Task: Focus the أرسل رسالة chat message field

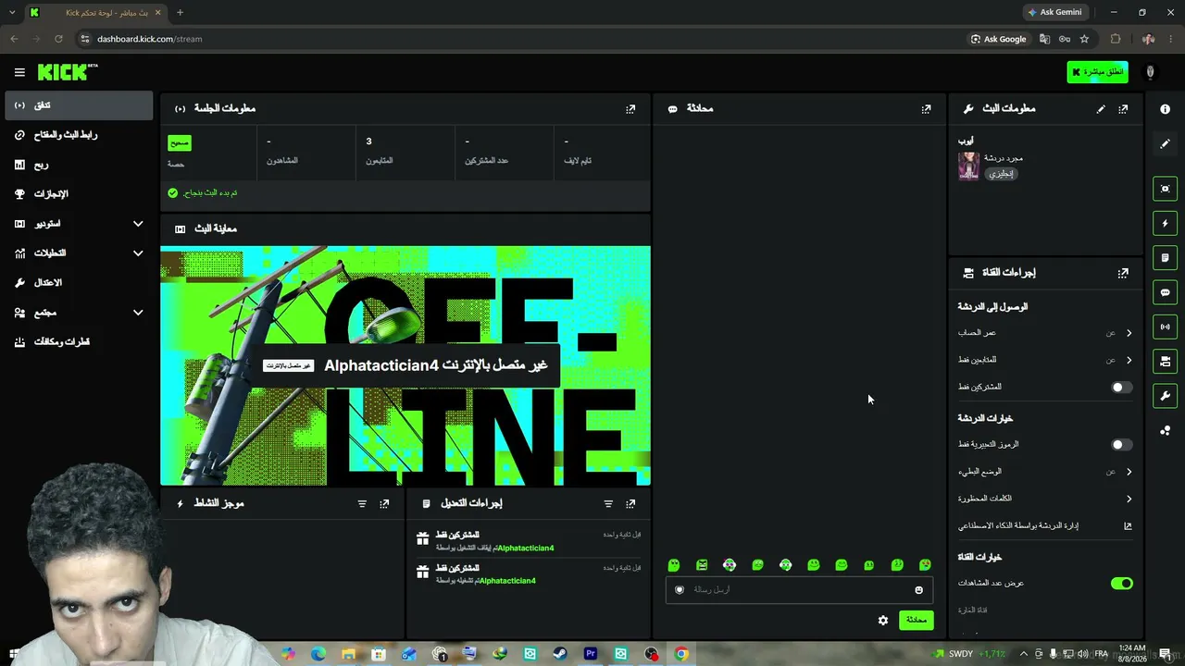Action: coord(799,590)
